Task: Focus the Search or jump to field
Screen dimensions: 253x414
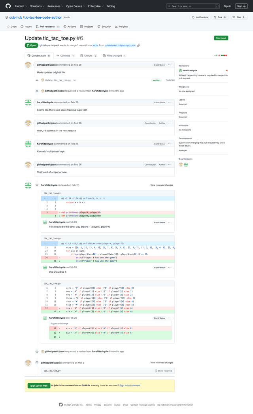Action: point(193,6)
